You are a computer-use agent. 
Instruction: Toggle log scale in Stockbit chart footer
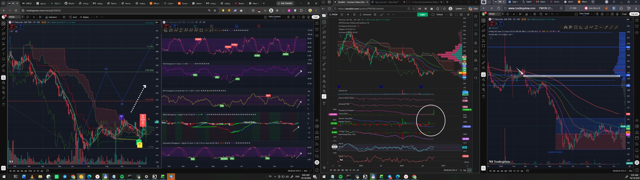465,170
